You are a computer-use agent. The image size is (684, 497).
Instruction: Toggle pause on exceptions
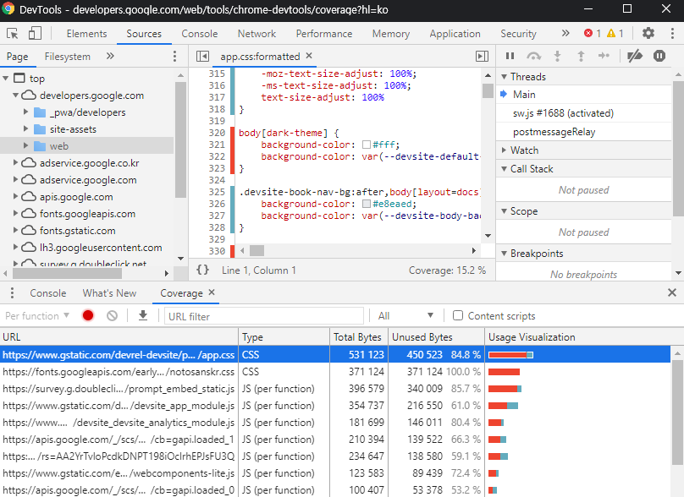pos(659,56)
